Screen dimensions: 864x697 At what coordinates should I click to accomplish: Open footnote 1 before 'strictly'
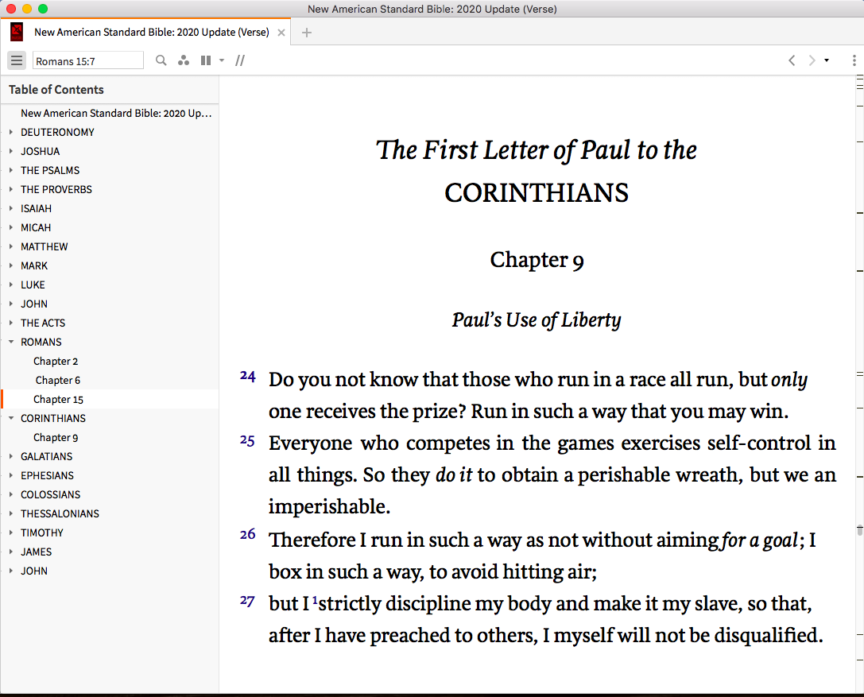pos(316,600)
